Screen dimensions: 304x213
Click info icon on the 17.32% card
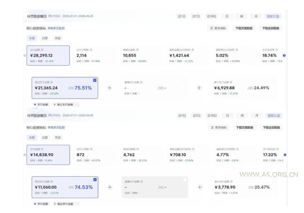tap(277, 149)
